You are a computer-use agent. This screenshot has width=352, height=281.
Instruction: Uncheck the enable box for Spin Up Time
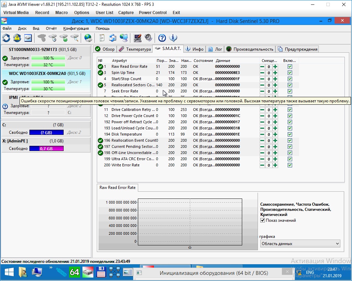[x=290, y=73]
